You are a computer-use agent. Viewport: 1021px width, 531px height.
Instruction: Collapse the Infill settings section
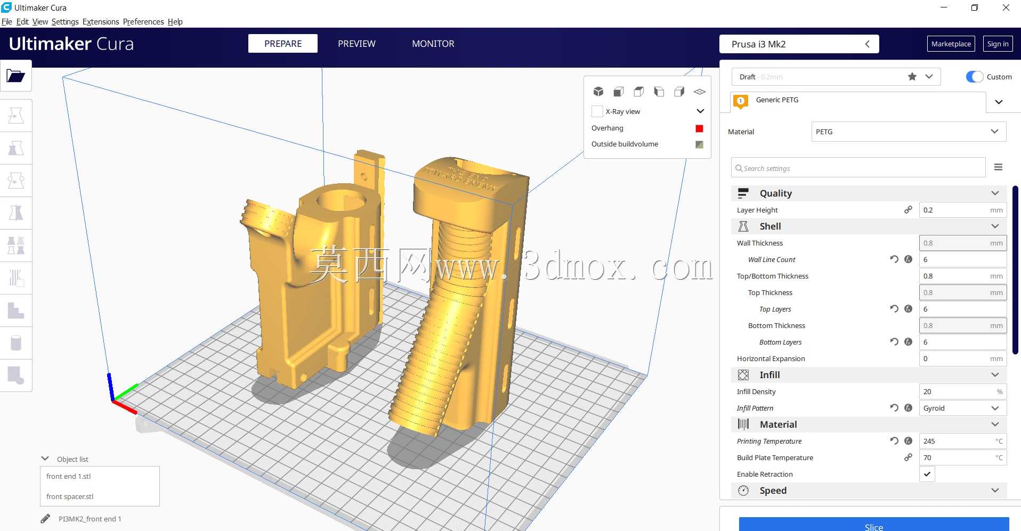[995, 375]
